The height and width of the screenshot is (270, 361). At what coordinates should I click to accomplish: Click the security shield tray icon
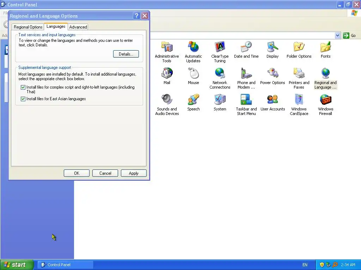pos(322,265)
